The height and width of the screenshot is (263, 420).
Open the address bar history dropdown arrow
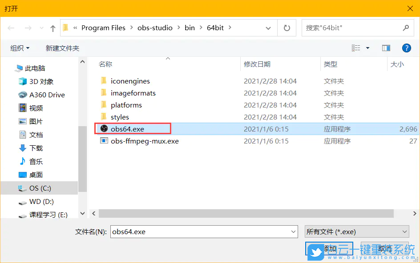coord(268,28)
